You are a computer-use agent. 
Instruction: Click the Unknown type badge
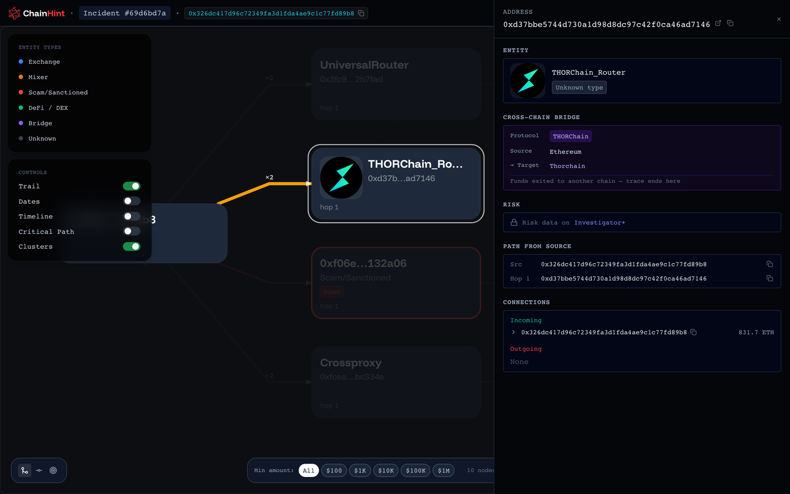coord(579,88)
